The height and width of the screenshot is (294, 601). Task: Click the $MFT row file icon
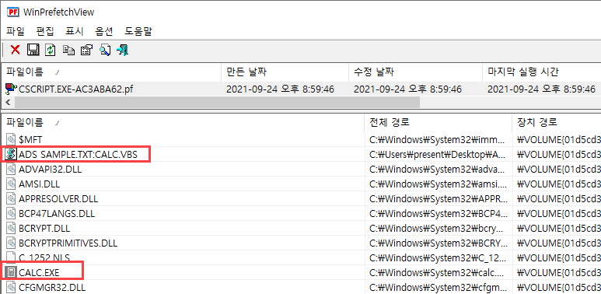(x=12, y=139)
